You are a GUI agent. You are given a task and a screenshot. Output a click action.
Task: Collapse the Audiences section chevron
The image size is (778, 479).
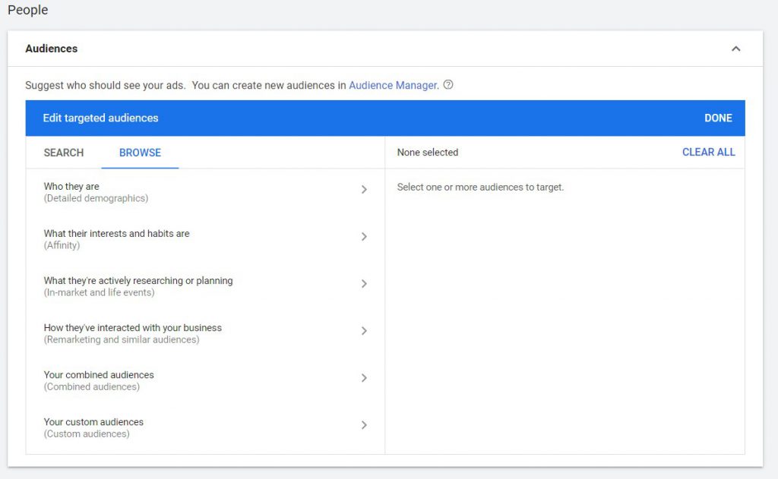[735, 49]
